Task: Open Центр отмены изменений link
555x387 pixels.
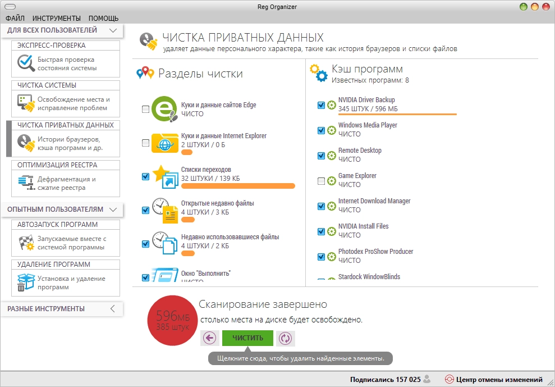Action: 499,380
